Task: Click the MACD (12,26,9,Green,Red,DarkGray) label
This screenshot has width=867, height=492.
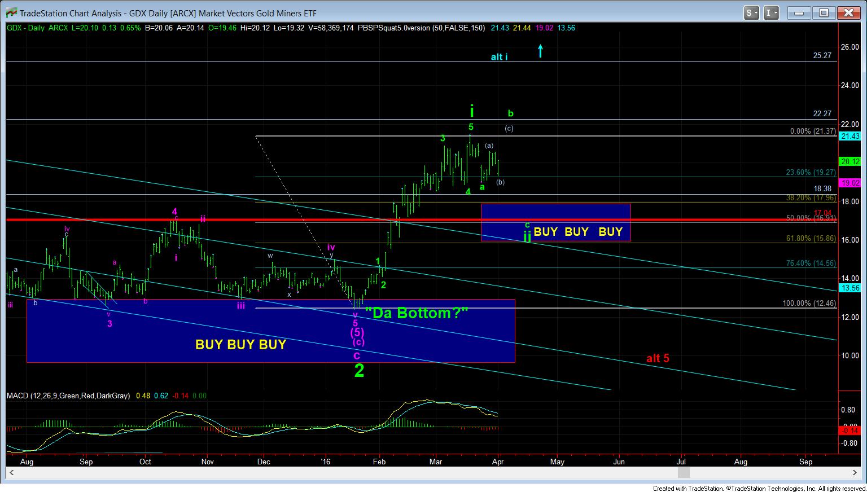Action: [68, 396]
